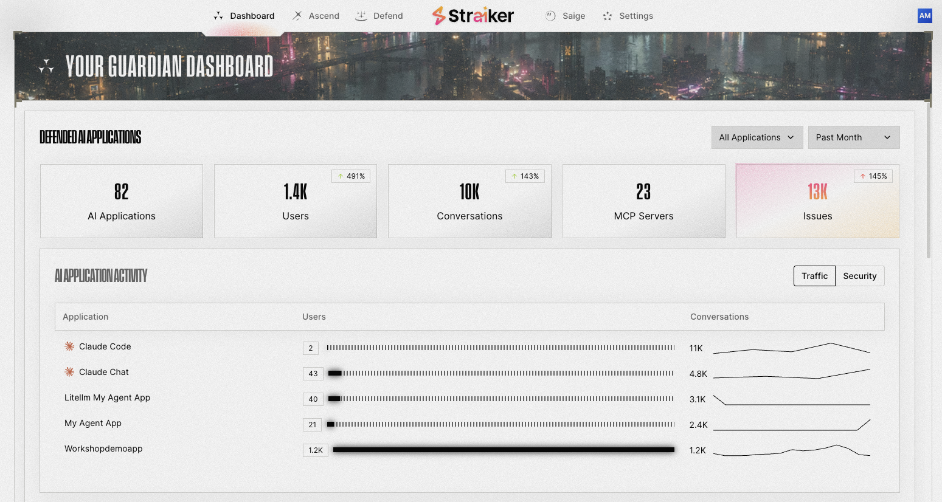Open the 1.4K Users card
This screenshot has height=502, width=942.
(x=296, y=201)
